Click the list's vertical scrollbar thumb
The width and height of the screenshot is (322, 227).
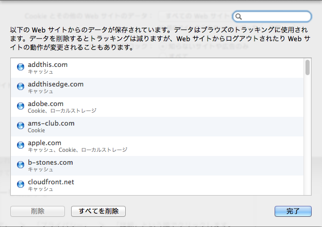click(x=307, y=67)
